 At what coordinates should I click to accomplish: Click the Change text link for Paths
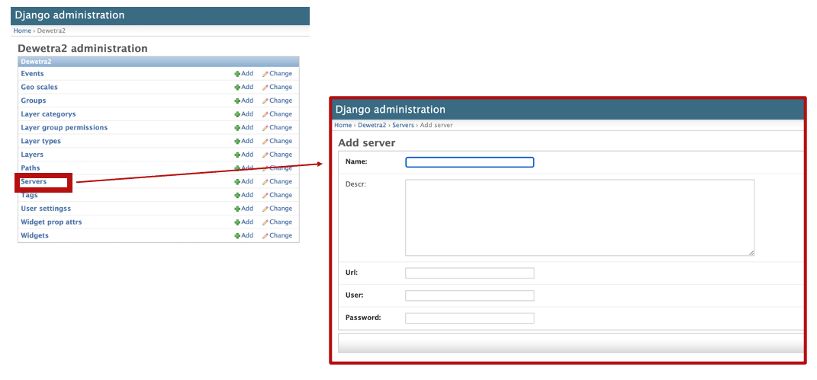pos(281,168)
